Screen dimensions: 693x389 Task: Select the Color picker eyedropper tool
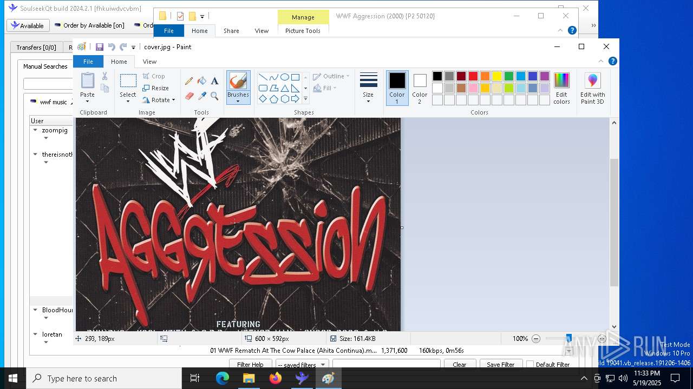pyautogui.click(x=202, y=96)
